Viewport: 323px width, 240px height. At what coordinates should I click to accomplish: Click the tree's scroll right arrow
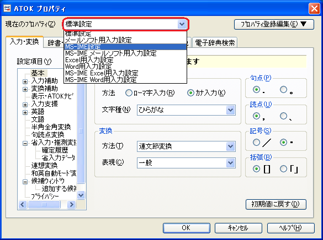tap(71, 204)
